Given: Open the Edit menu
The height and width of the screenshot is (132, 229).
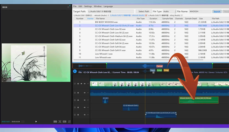Looking at the screenshot, I should 80,6.
